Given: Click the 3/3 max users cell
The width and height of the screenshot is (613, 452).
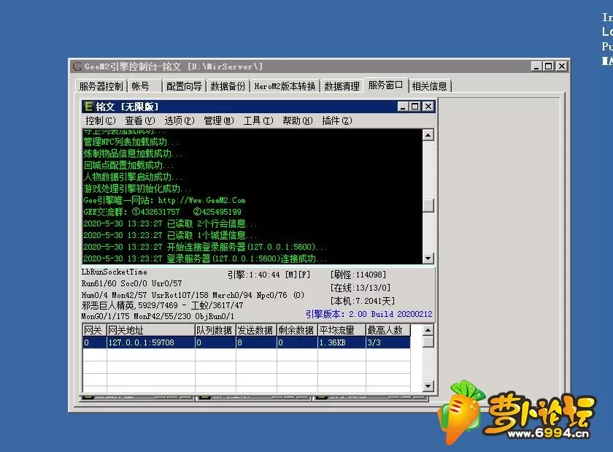Looking at the screenshot, I should click(388, 342).
